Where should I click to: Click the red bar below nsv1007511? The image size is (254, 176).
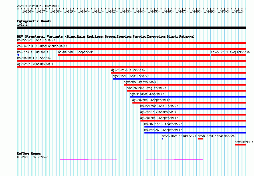[x=131, y=61]
